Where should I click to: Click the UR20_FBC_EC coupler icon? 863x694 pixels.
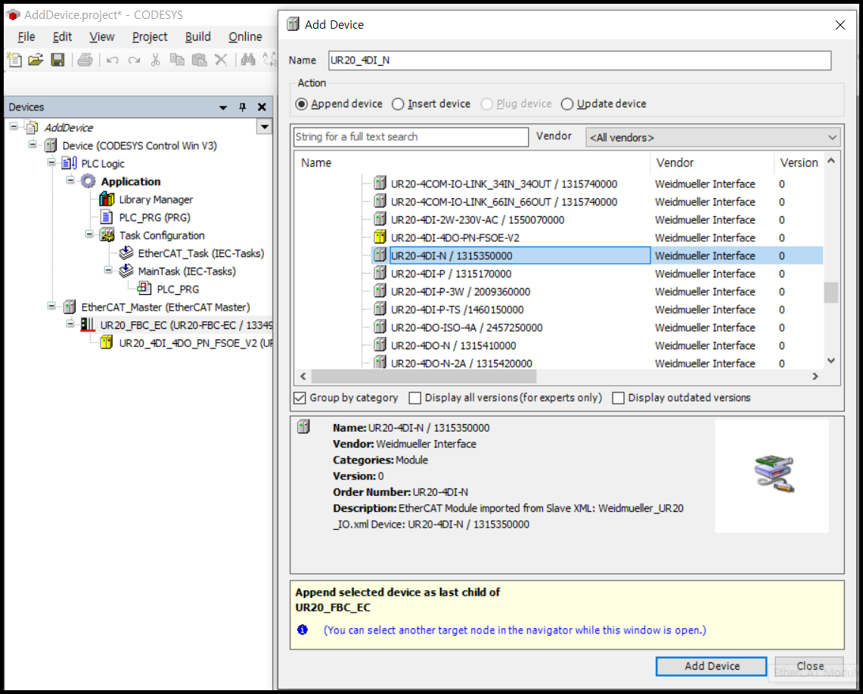[88, 325]
